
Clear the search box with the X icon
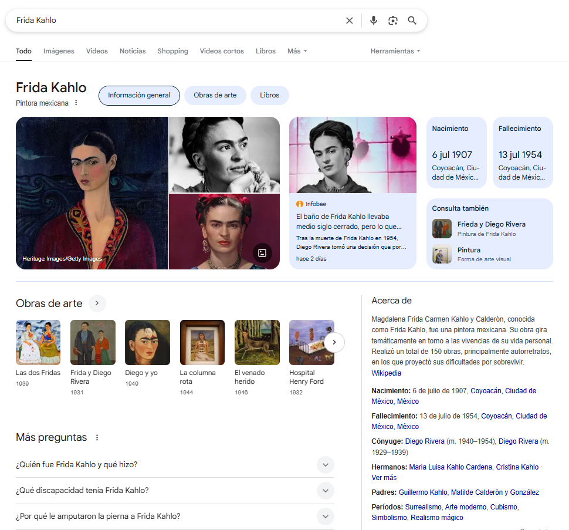(x=350, y=21)
